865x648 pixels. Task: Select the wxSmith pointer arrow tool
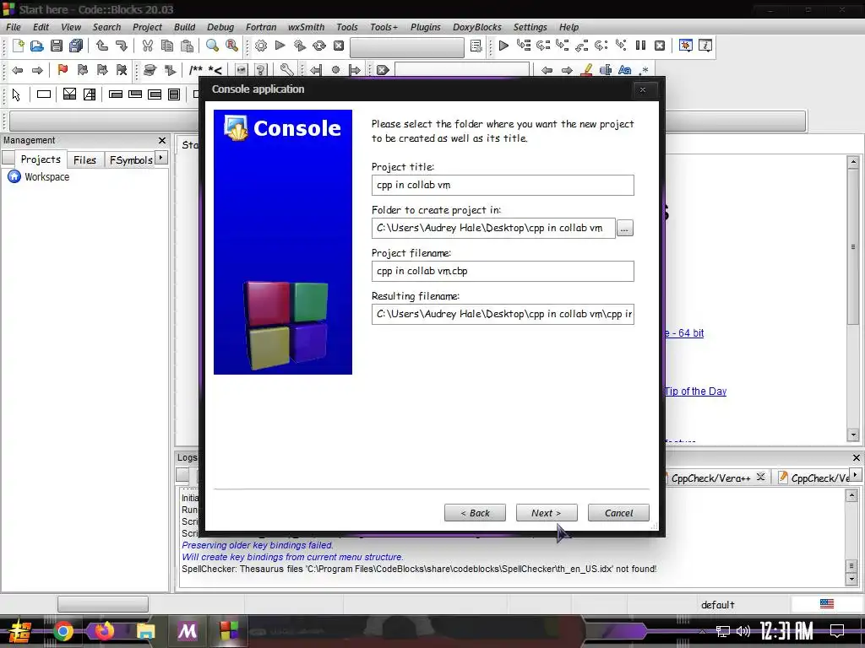pyautogui.click(x=16, y=94)
